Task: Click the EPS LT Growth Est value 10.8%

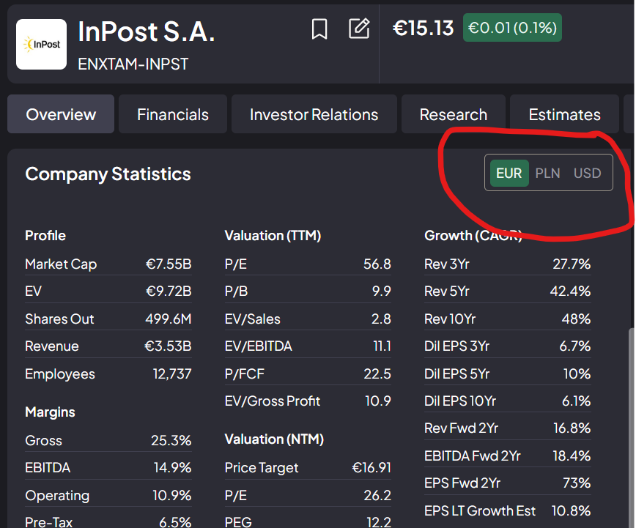Action: [x=571, y=510]
